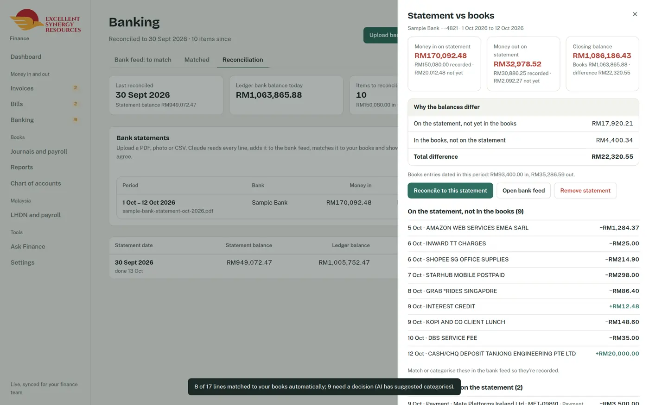The image size is (649, 405).
Task: Click the Open bank feed button
Action: click(523, 191)
